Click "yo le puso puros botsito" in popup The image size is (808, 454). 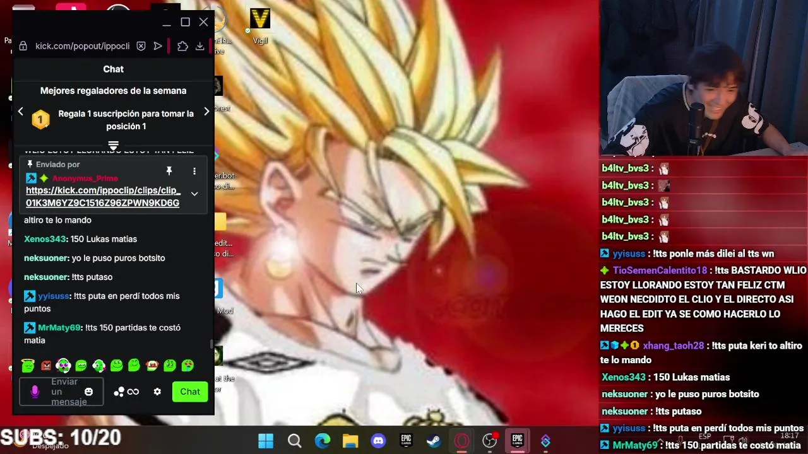118,258
